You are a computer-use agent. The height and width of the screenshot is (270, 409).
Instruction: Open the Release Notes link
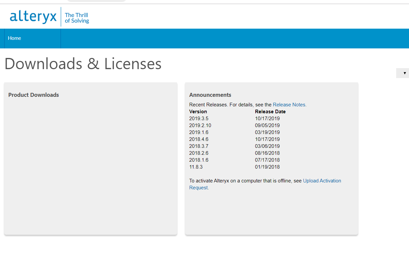(289, 104)
